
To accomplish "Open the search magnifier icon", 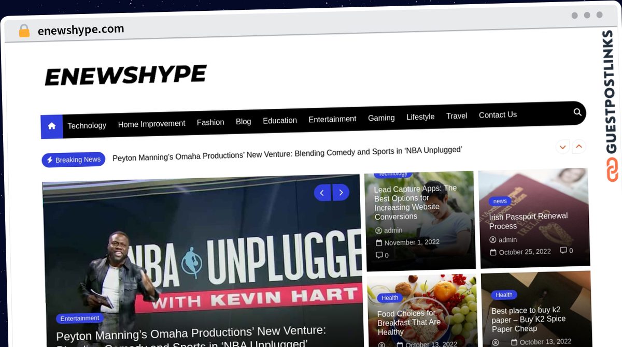I will (577, 112).
